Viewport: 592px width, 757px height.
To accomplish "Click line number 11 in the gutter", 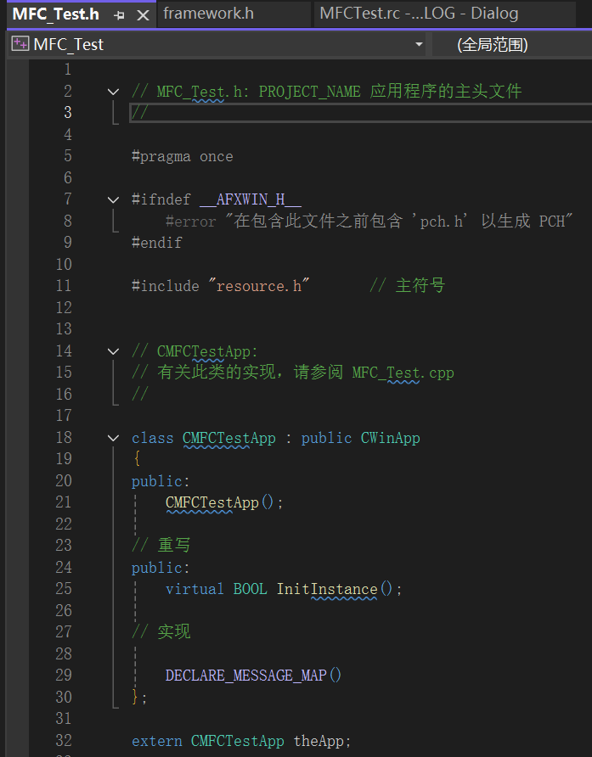I will point(64,286).
